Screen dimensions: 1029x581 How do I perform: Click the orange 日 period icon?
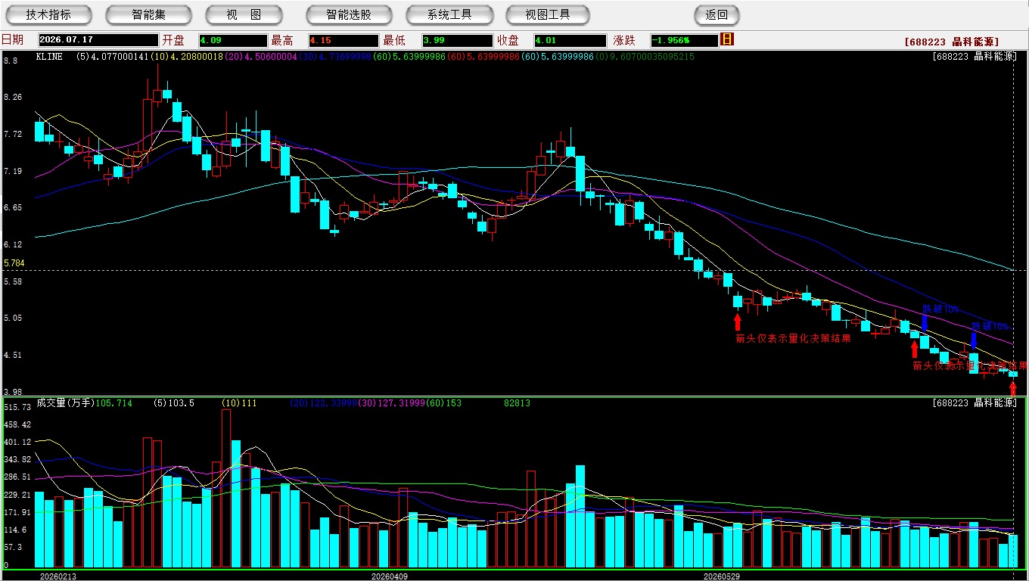click(x=727, y=39)
